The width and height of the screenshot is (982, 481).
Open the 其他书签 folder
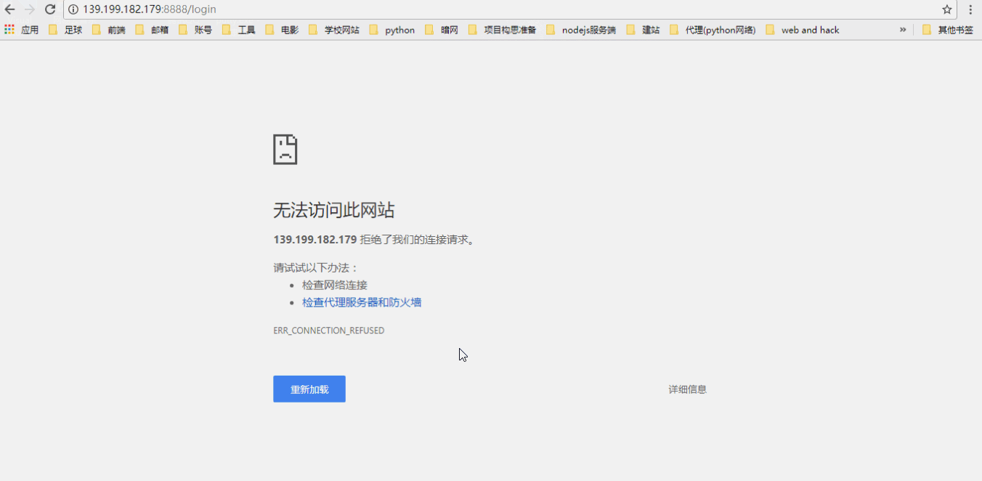(947, 30)
